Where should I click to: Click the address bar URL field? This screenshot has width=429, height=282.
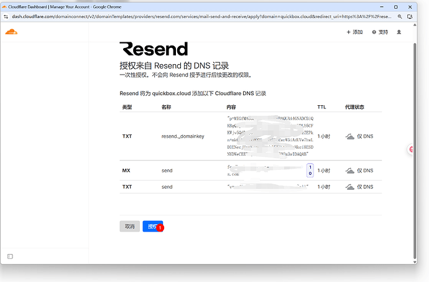[201, 17]
